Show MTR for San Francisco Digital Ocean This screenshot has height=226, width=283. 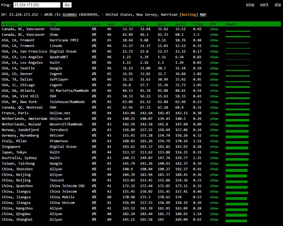(214, 51)
